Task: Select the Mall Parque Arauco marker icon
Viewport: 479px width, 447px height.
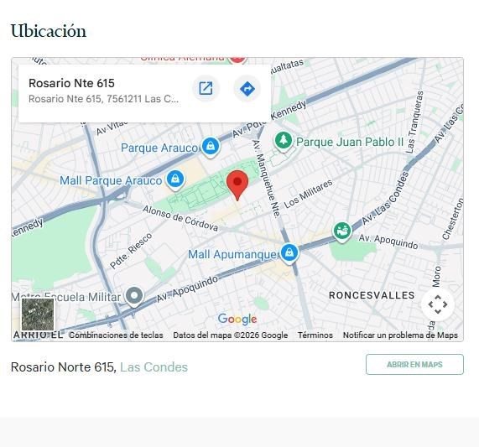Action: 175,180
